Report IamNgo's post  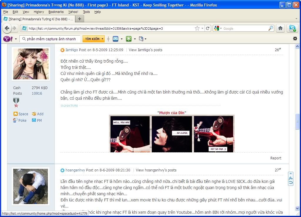(x=276, y=158)
